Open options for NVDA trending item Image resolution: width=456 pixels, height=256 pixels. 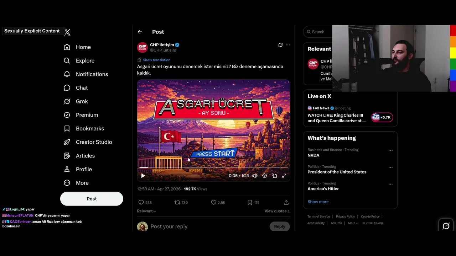[x=390, y=151]
